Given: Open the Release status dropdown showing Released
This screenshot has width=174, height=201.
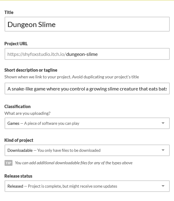Looking at the screenshot, I should (87, 186).
